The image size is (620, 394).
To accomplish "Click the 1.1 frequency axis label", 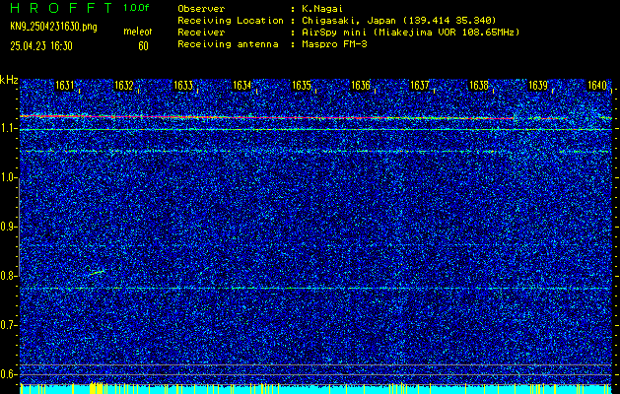I will tap(8, 128).
